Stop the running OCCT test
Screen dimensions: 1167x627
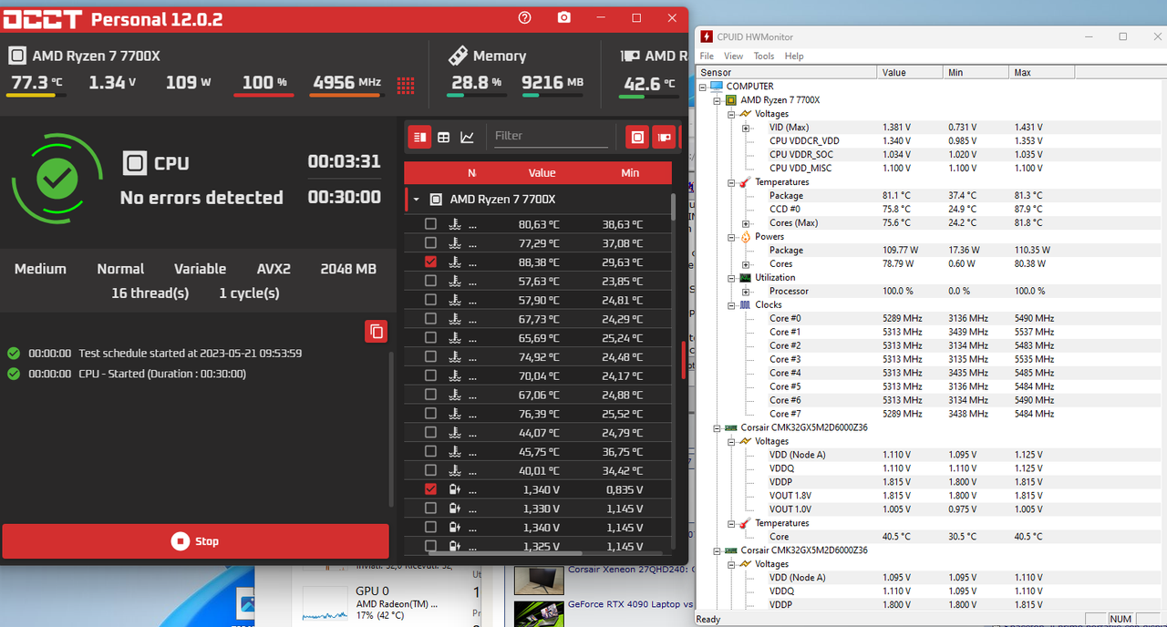tap(195, 541)
